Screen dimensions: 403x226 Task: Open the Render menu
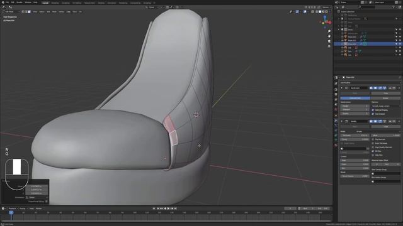point(20,3)
